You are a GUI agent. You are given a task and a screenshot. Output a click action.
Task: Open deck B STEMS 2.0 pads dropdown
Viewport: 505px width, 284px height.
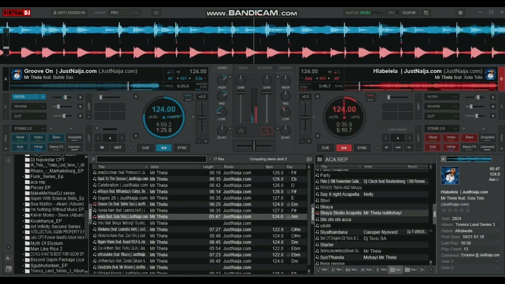tap(455, 129)
